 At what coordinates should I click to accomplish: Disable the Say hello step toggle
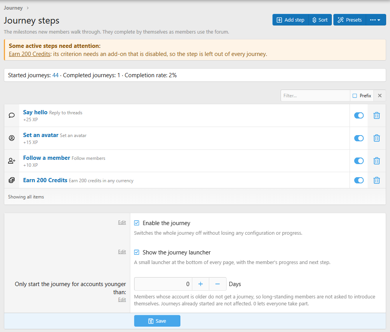[x=359, y=115]
